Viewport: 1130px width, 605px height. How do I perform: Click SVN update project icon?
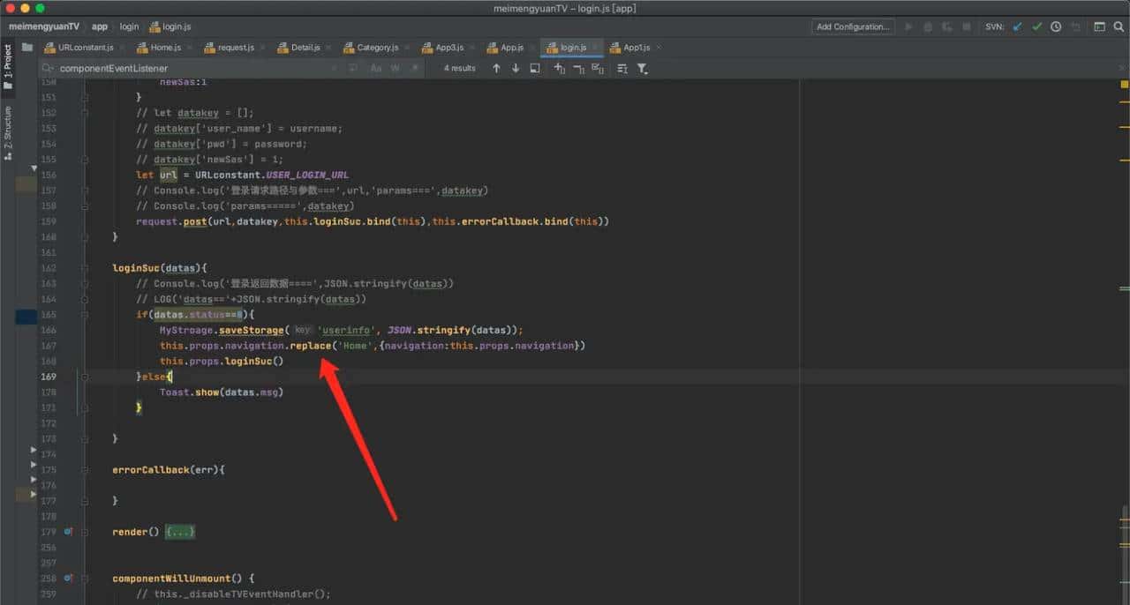pos(1018,26)
